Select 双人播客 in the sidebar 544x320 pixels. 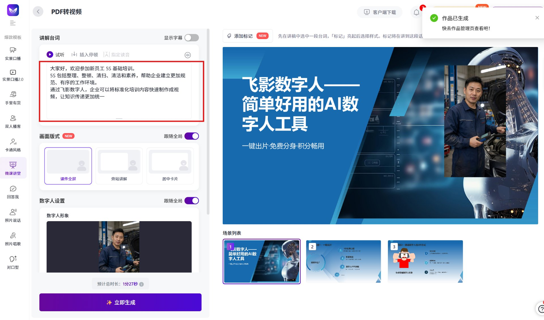(13, 121)
